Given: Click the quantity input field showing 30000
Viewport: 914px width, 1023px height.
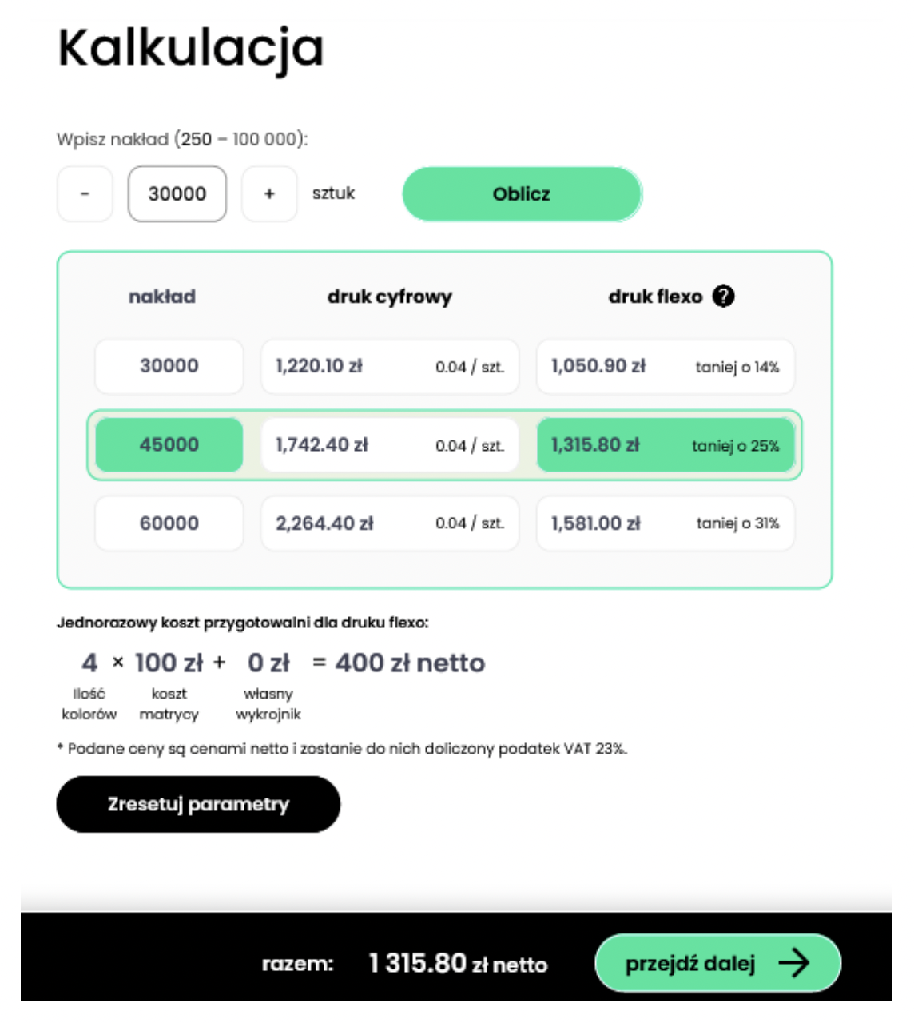Looking at the screenshot, I should click(x=177, y=194).
